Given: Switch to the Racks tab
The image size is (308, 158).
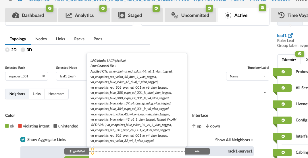Looking at the screenshot, I should point(79,39).
